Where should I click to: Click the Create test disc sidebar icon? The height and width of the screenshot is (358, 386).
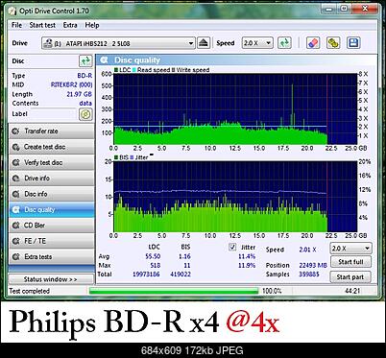[x=15, y=147]
